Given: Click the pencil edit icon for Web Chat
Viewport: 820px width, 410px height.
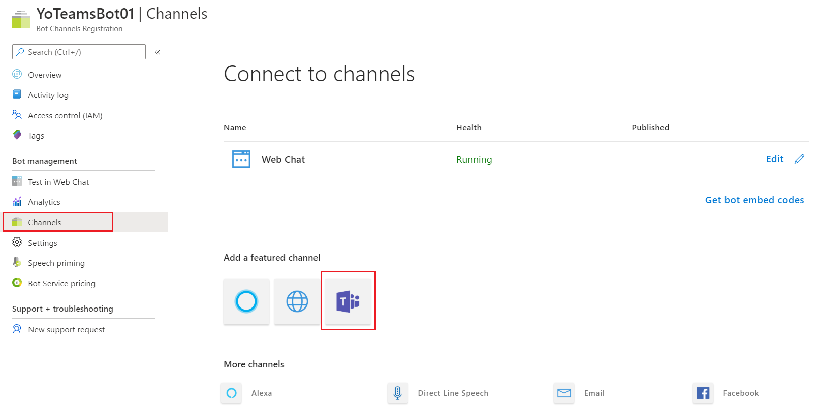Looking at the screenshot, I should coord(799,159).
